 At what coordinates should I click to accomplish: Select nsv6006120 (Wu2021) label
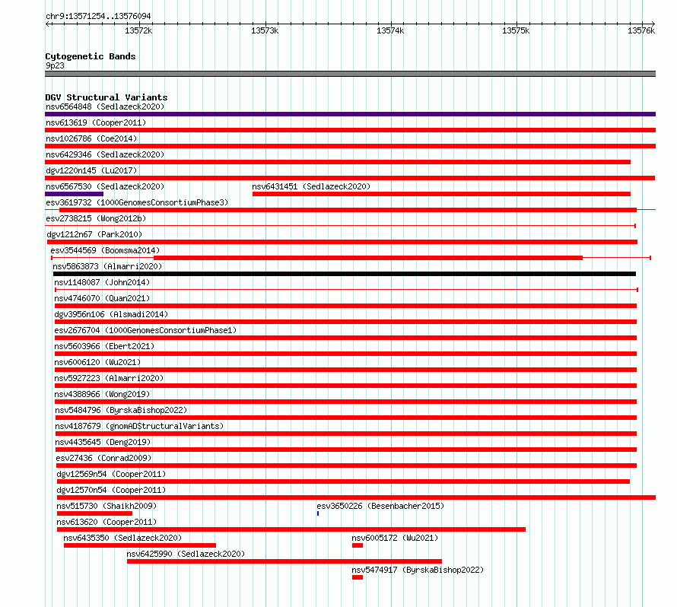tap(97, 362)
